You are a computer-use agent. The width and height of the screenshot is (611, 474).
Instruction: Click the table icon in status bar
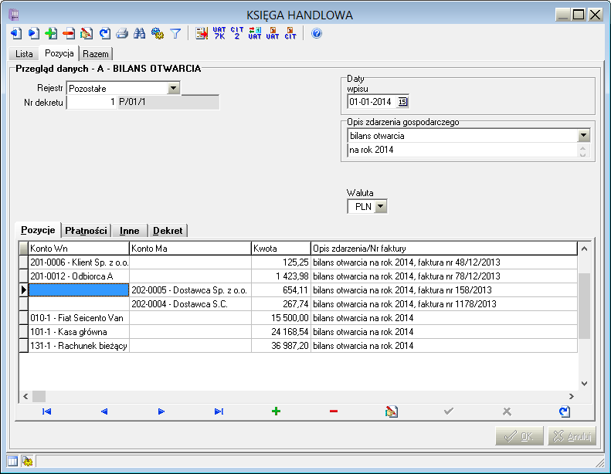pyautogui.click(x=12, y=462)
